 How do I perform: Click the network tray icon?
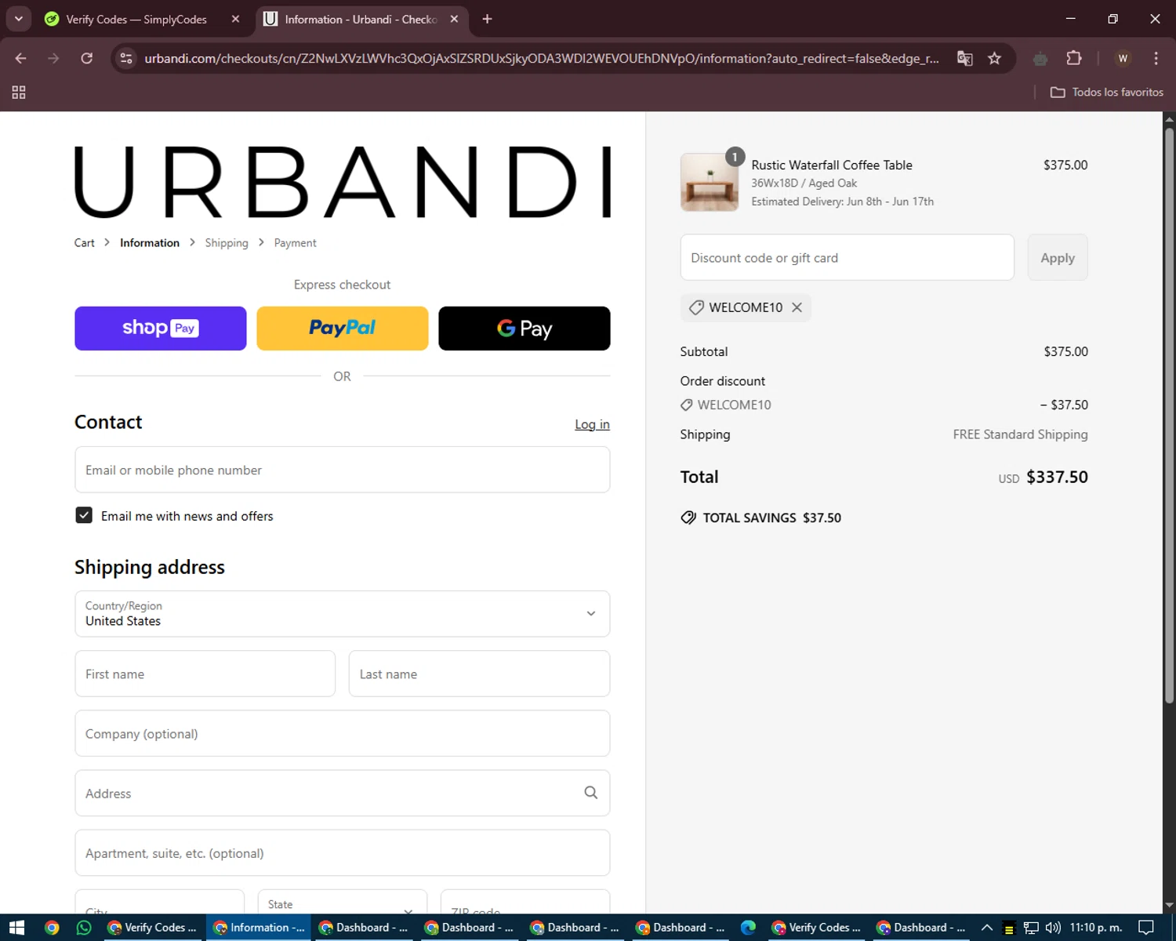[x=1031, y=928]
